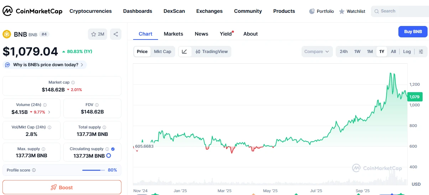Click the CoinMarketCap logo
This screenshot has width=429, height=195.
32,11
